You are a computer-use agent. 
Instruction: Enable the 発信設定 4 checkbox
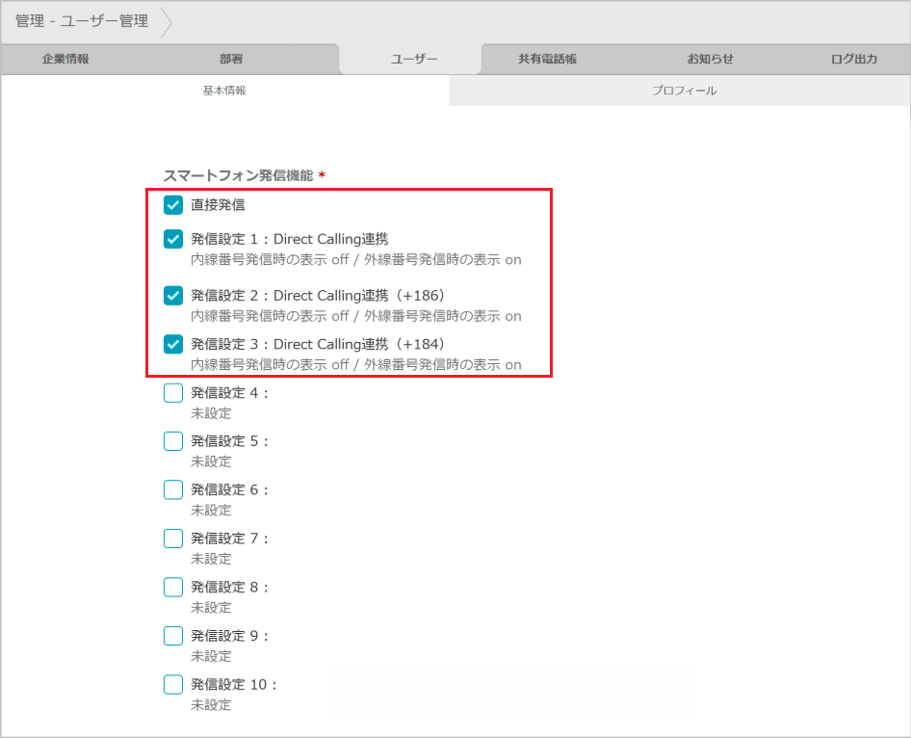point(173,393)
